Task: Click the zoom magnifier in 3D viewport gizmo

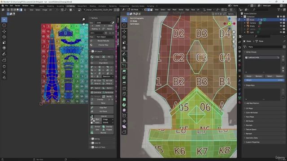Action: tap(234, 32)
